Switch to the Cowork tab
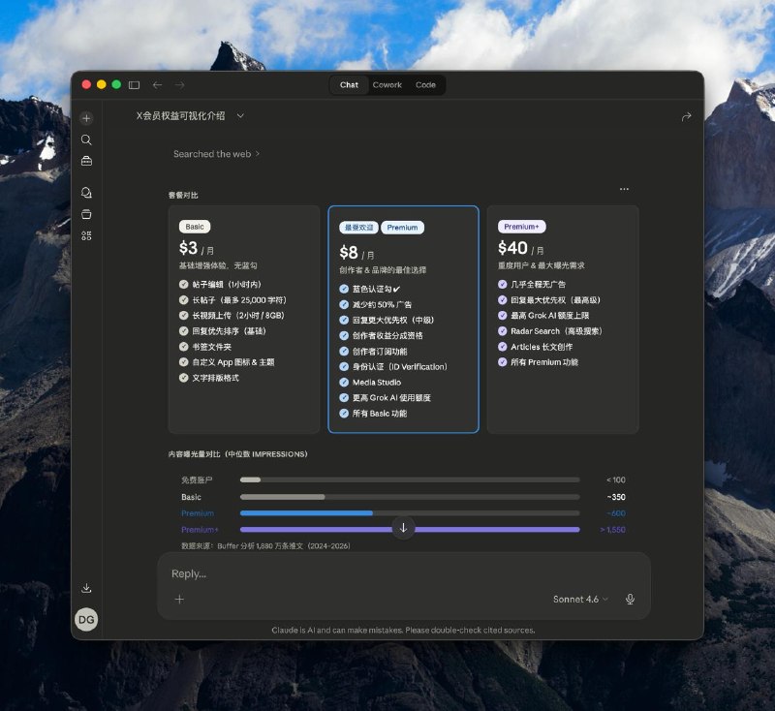The width and height of the screenshot is (775, 711). [x=387, y=85]
